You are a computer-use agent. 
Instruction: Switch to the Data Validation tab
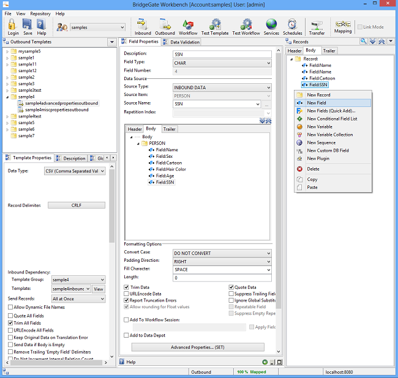182,42
